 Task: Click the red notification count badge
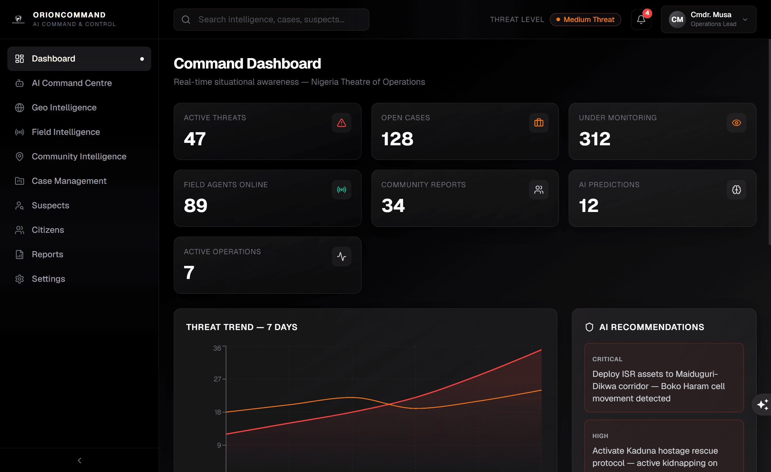647,13
